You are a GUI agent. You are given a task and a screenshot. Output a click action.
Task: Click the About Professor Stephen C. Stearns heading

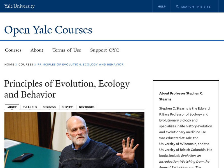coord(181,96)
